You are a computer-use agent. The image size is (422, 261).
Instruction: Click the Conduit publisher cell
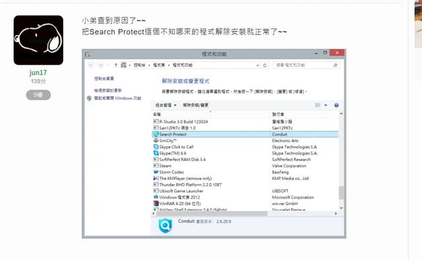[280, 134]
